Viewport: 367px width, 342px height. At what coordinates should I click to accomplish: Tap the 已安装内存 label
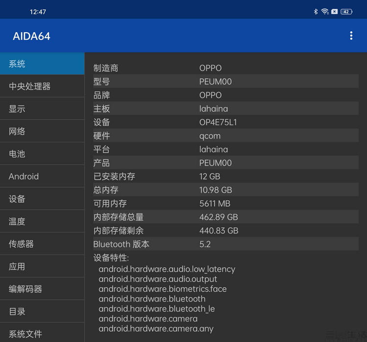[114, 176]
